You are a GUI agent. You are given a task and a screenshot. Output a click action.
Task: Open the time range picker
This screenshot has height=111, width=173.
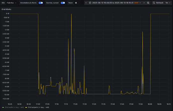click(115, 3)
